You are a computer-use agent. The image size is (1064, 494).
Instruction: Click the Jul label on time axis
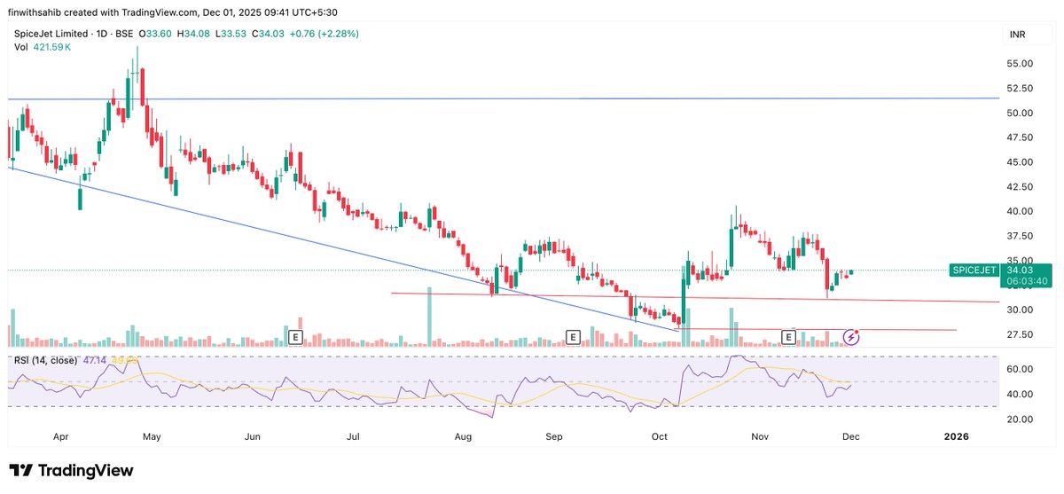pos(355,437)
